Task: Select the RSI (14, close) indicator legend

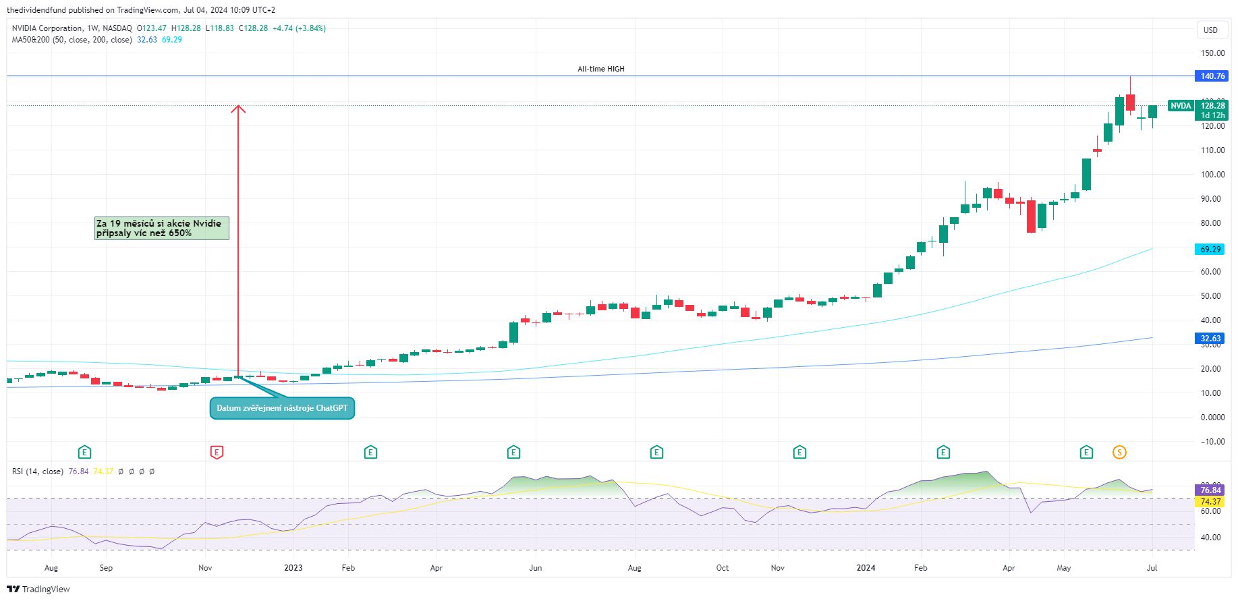Action: tap(38, 471)
